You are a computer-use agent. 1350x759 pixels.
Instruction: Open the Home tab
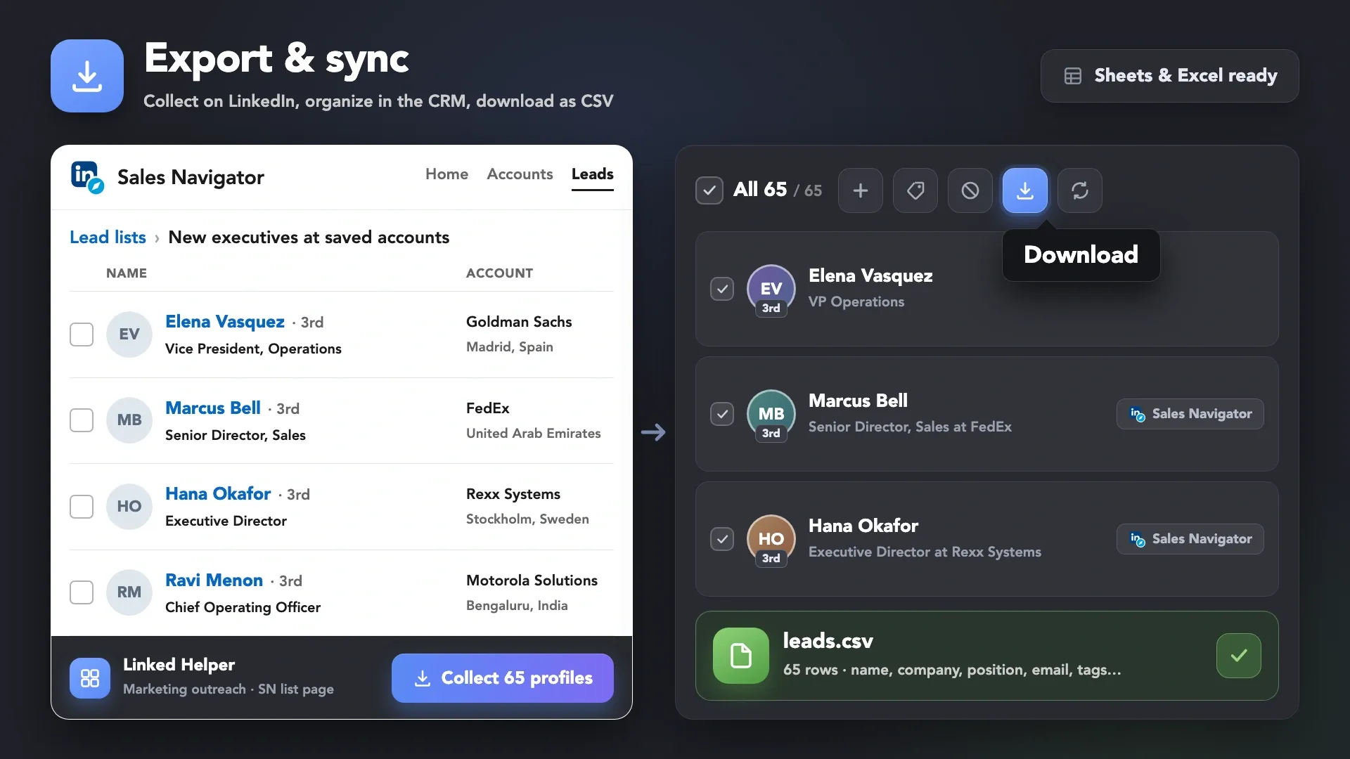(x=446, y=174)
